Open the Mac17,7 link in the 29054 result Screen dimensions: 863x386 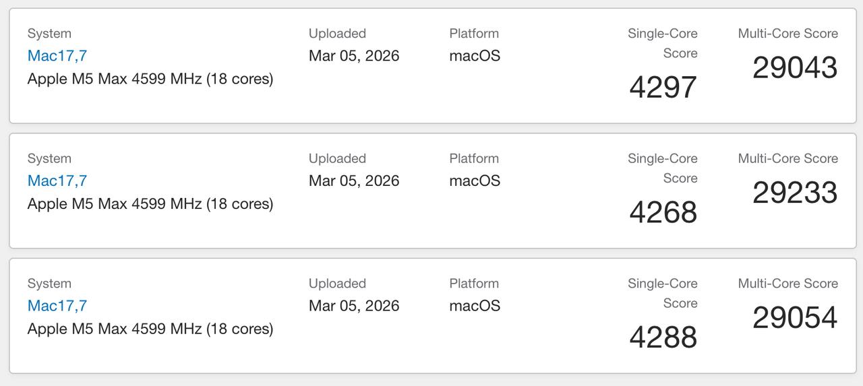[57, 306]
